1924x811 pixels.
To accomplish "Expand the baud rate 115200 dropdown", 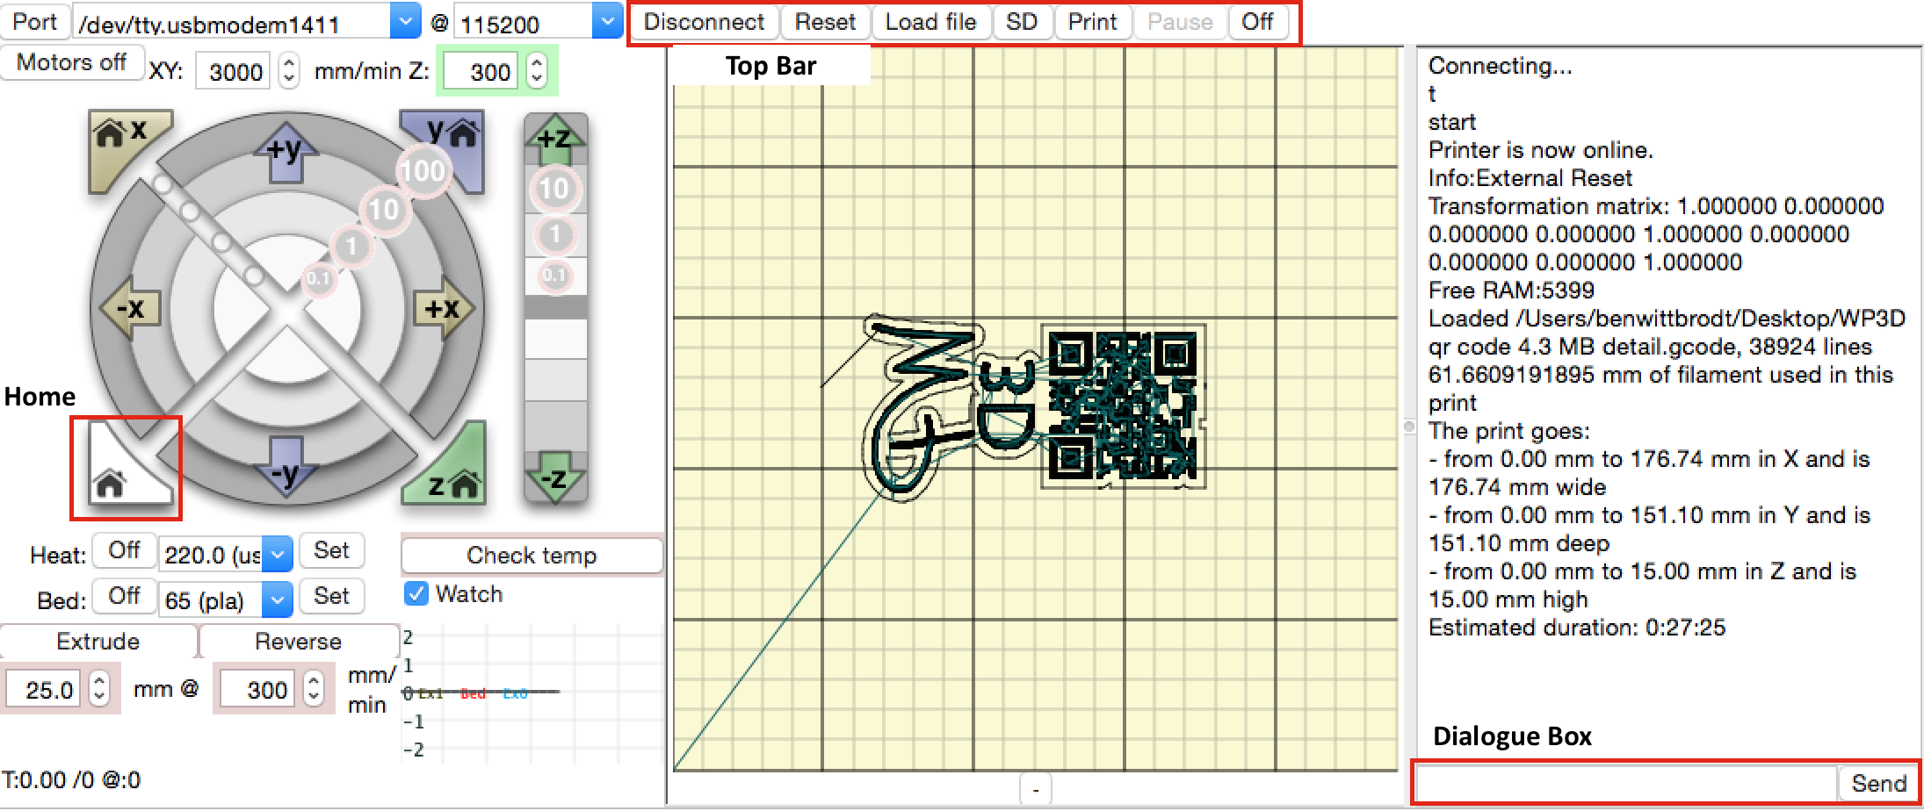I will pos(606,21).
